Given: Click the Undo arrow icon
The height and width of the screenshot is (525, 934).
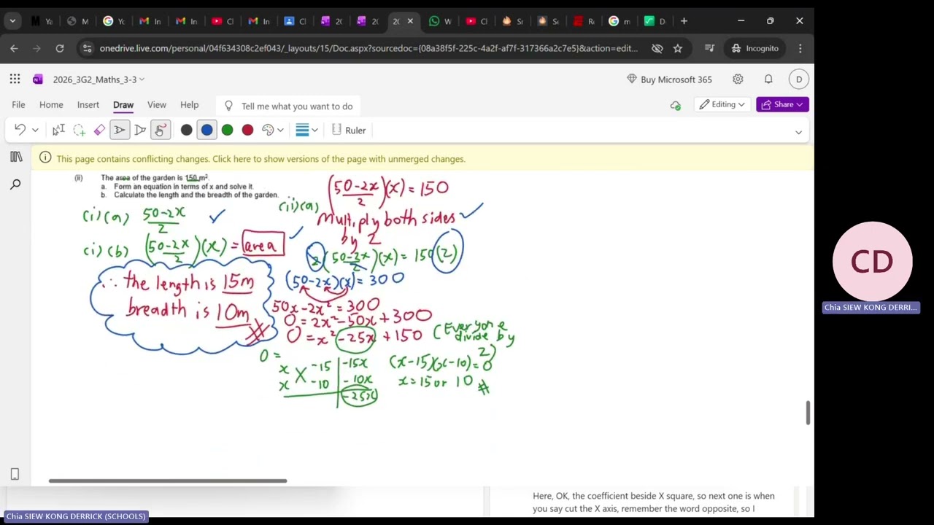Looking at the screenshot, I should coord(20,130).
